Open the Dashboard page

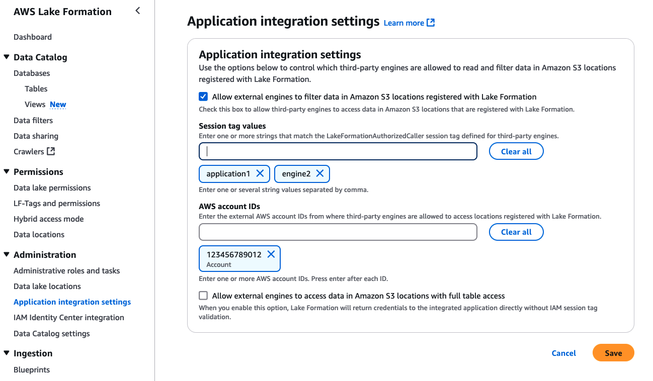[33, 37]
